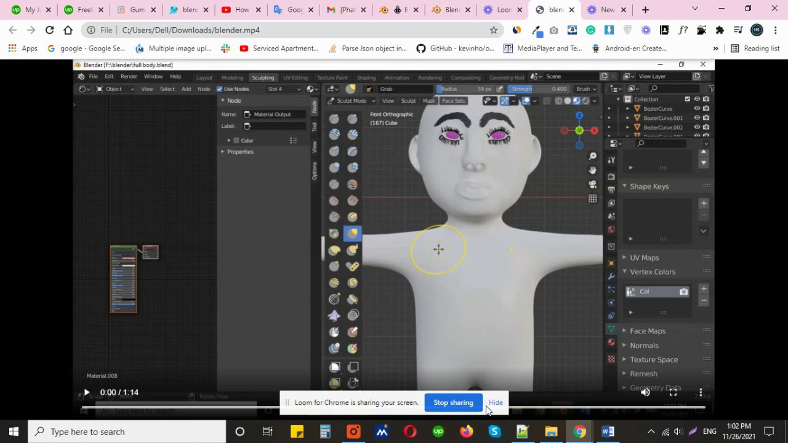
Task: Click the pan view hand icon
Action: coord(592,170)
